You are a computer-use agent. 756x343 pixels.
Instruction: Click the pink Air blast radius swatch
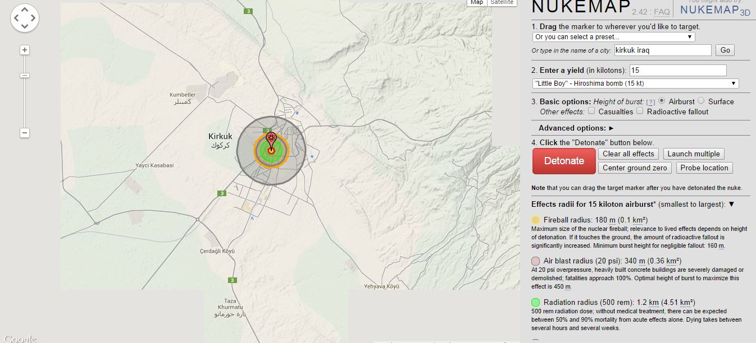pyautogui.click(x=536, y=261)
